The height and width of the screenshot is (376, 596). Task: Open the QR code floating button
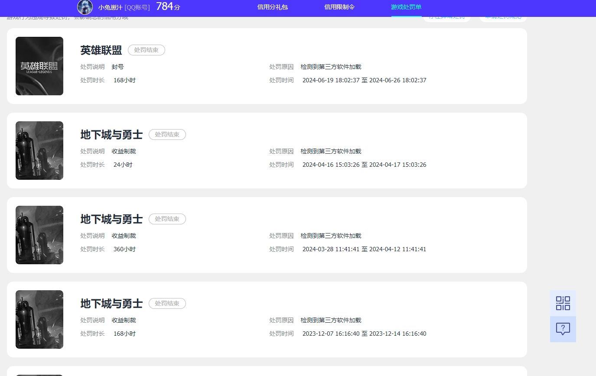[563, 303]
